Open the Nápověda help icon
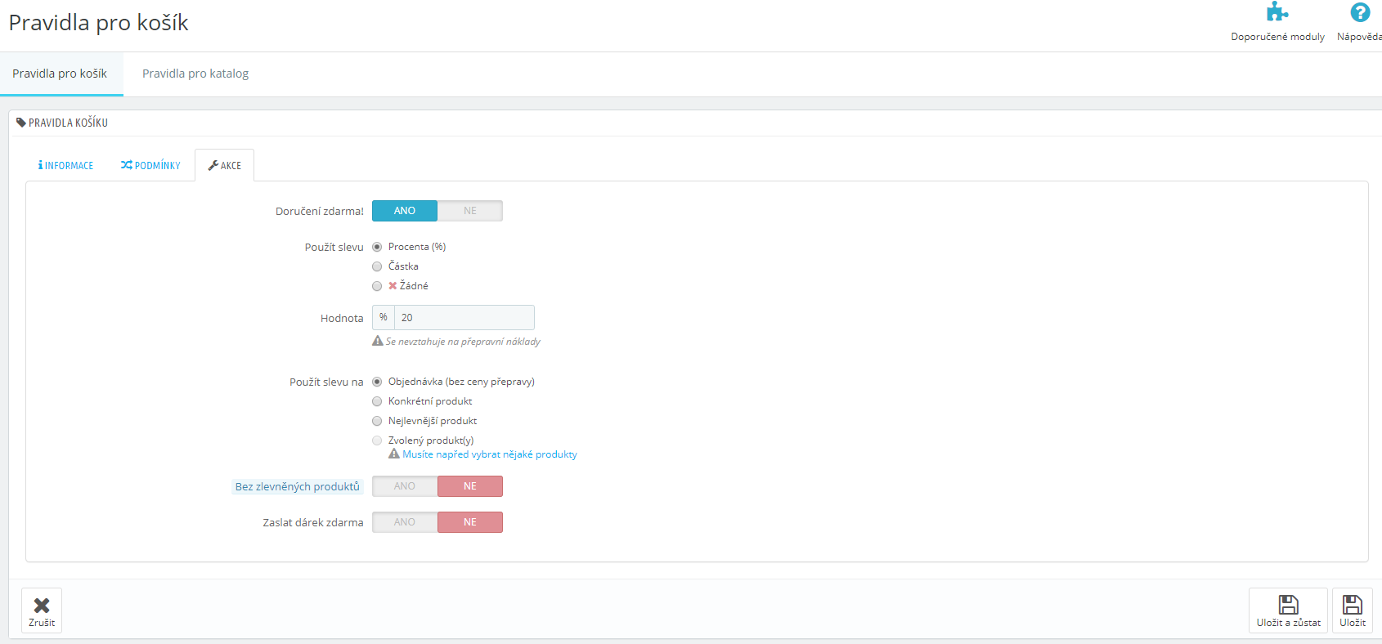This screenshot has height=644, width=1382. [1360, 12]
